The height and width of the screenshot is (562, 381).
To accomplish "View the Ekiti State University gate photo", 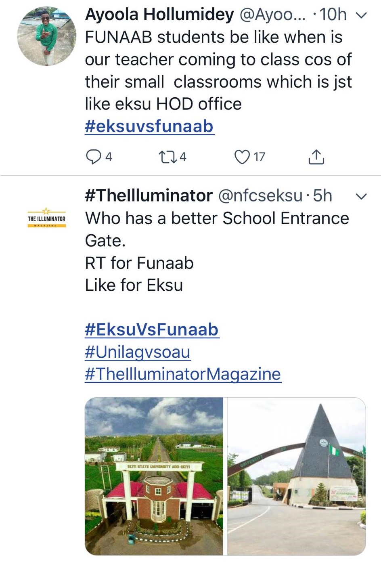I will tap(154, 476).
